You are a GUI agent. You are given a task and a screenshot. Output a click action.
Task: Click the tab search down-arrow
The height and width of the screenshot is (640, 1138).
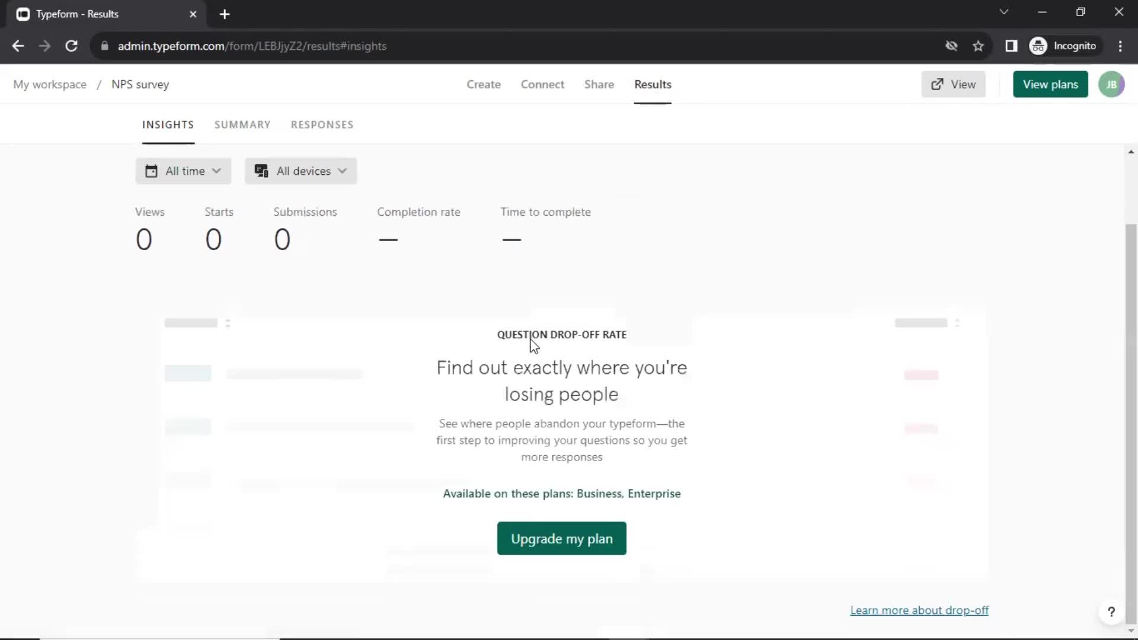1003,12
